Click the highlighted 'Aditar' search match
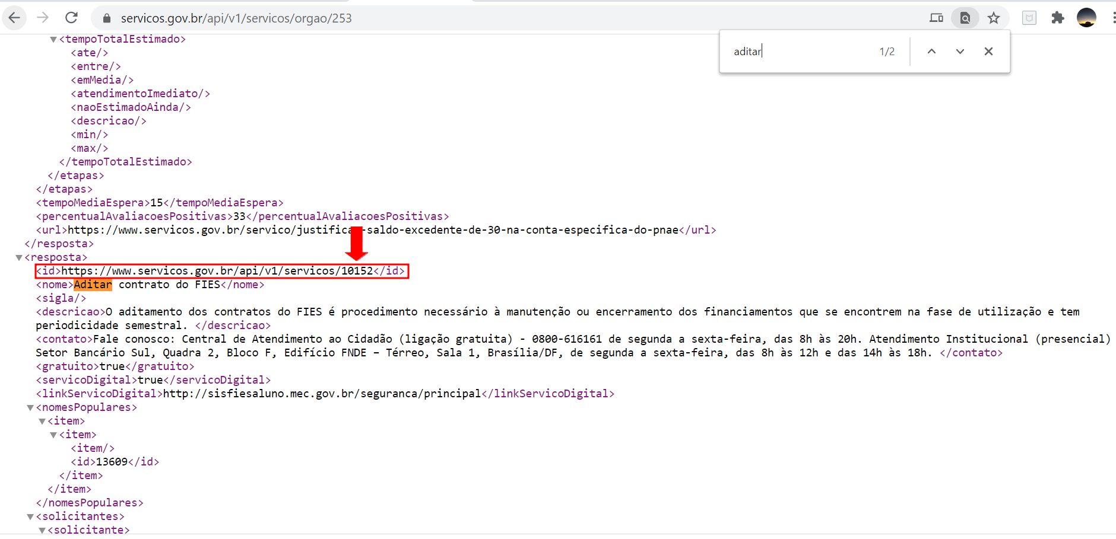1116x539 pixels. pos(93,285)
